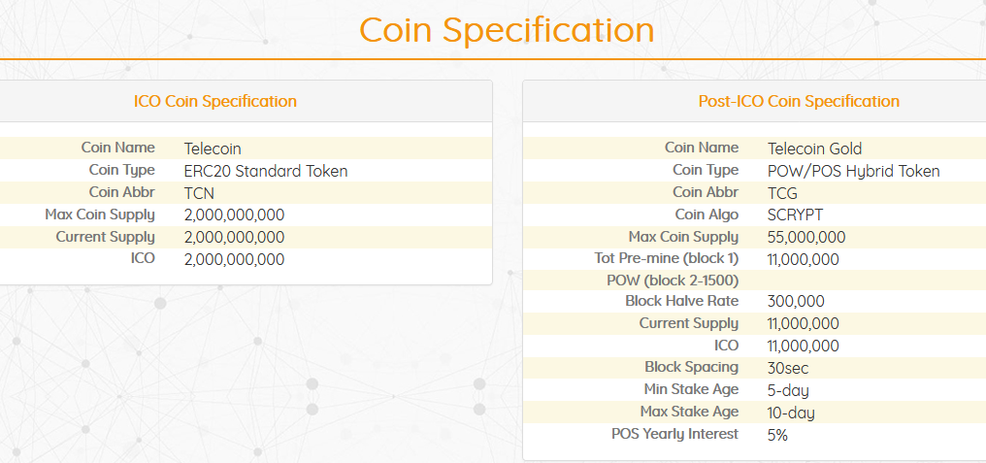Click the 5% POS yearly interest value

(x=777, y=435)
